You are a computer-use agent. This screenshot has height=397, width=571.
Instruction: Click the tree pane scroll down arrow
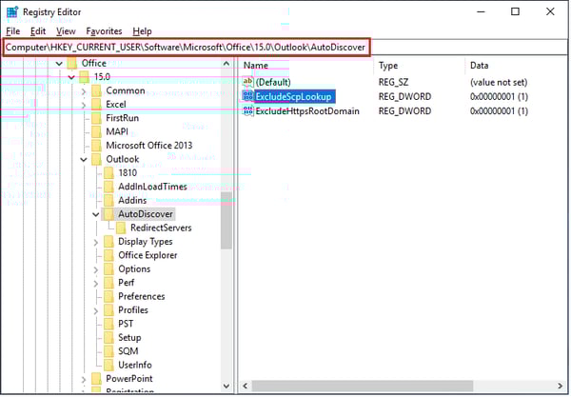pyautogui.click(x=226, y=387)
